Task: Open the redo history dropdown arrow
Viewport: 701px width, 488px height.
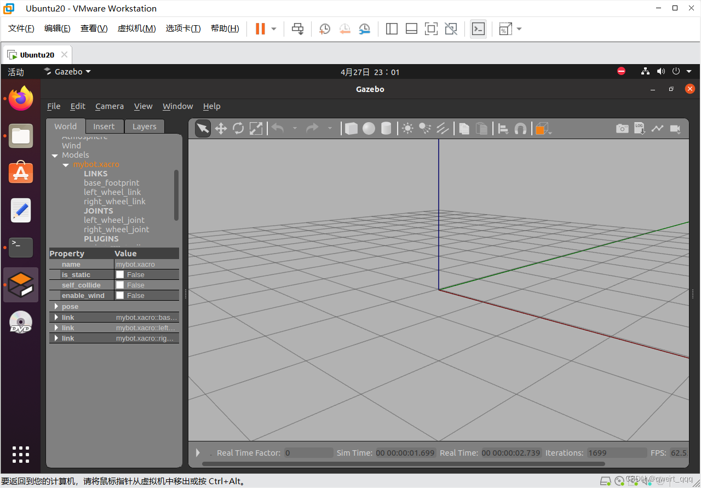Action: (x=330, y=128)
